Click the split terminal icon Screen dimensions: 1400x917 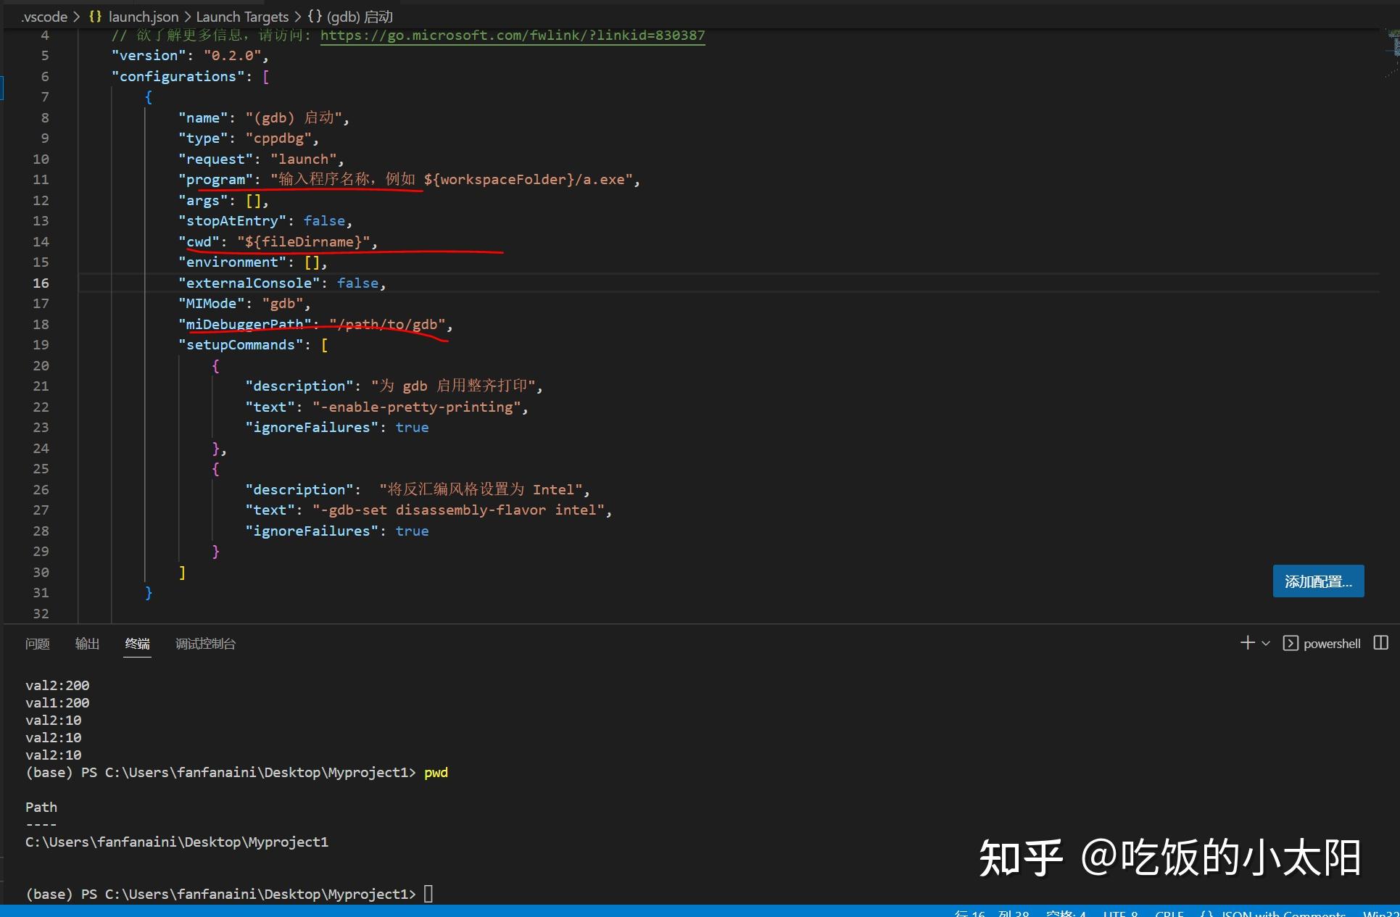point(1381,643)
